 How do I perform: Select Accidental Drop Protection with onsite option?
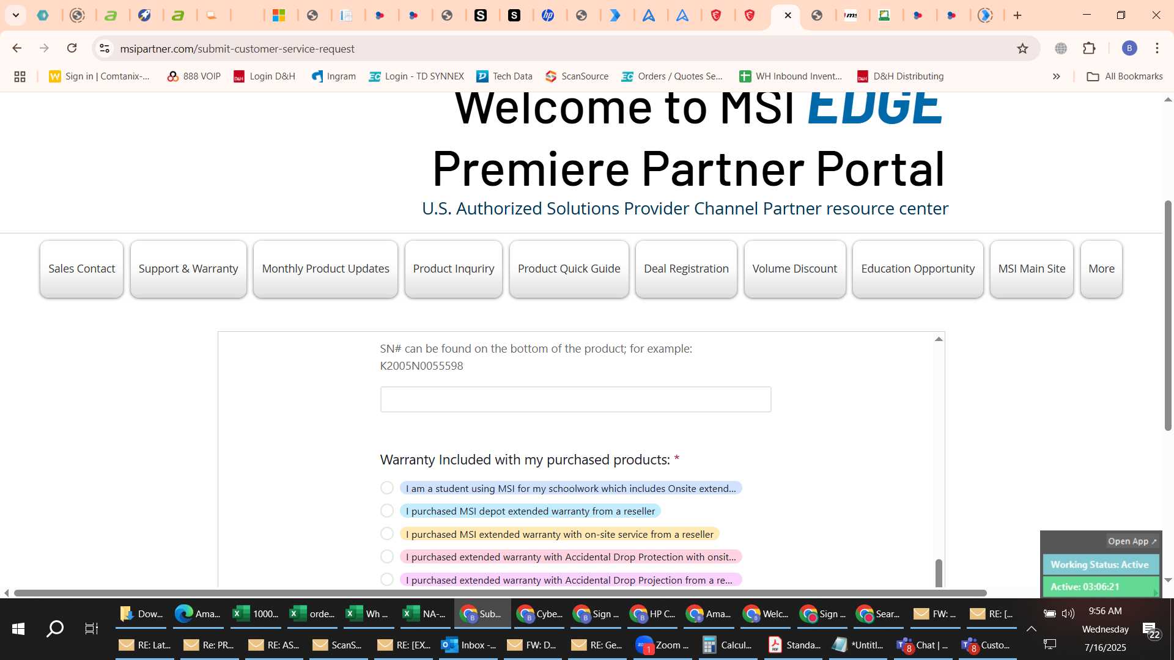pyautogui.click(x=386, y=556)
